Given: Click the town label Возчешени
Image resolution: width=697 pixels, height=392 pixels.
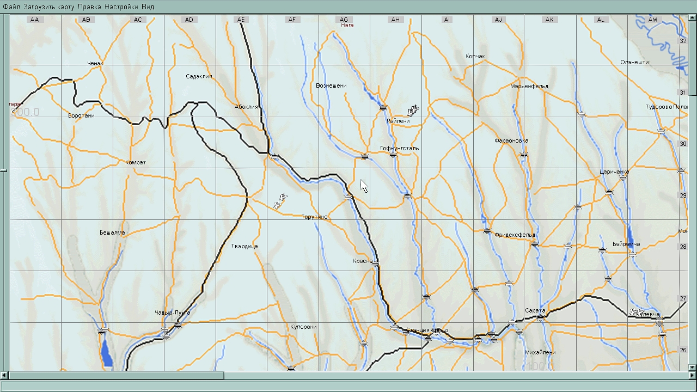Looking at the screenshot, I should (331, 85).
